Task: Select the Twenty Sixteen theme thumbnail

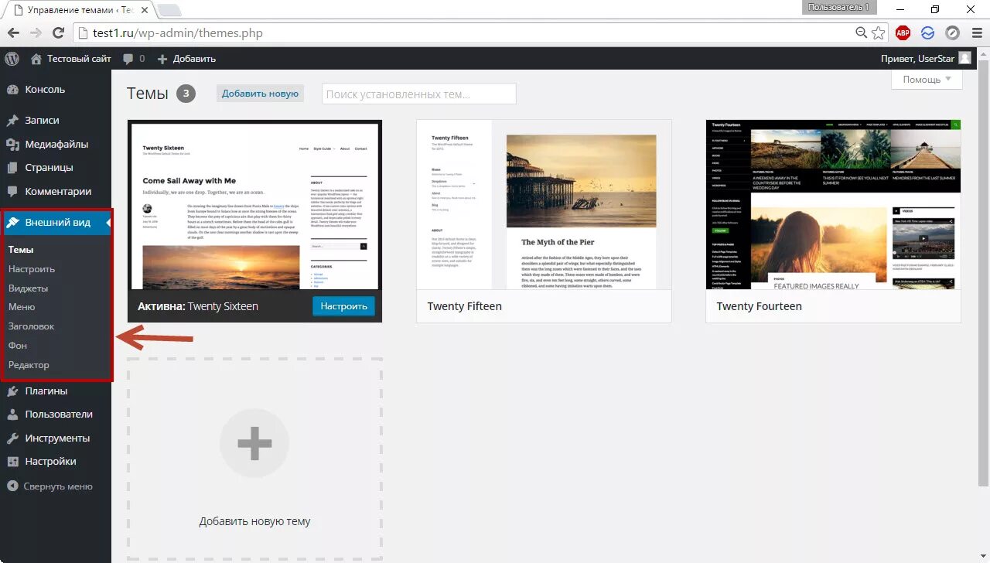Action: tap(254, 205)
